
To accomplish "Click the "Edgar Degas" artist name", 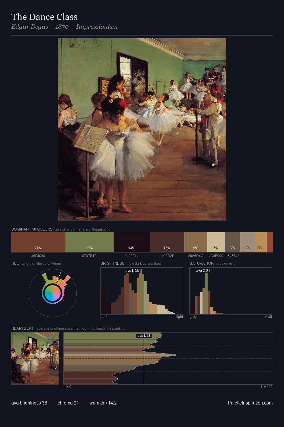I will click(30, 27).
